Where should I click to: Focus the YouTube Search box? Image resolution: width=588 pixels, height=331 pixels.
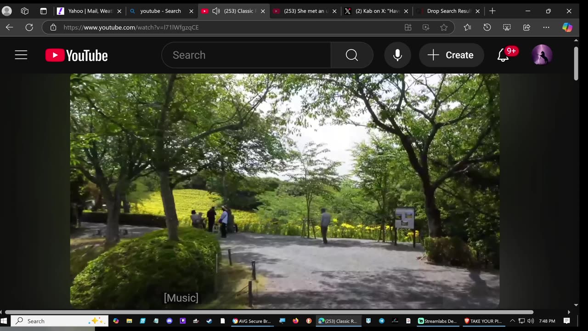[246, 55]
